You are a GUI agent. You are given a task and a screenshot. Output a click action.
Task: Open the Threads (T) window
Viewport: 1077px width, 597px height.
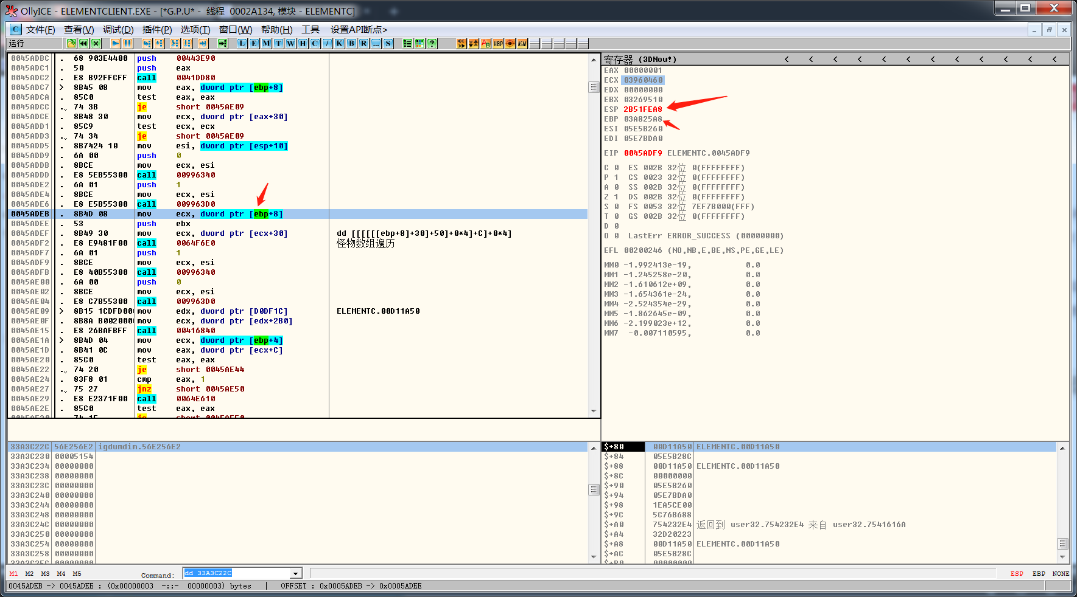pyautogui.click(x=279, y=43)
